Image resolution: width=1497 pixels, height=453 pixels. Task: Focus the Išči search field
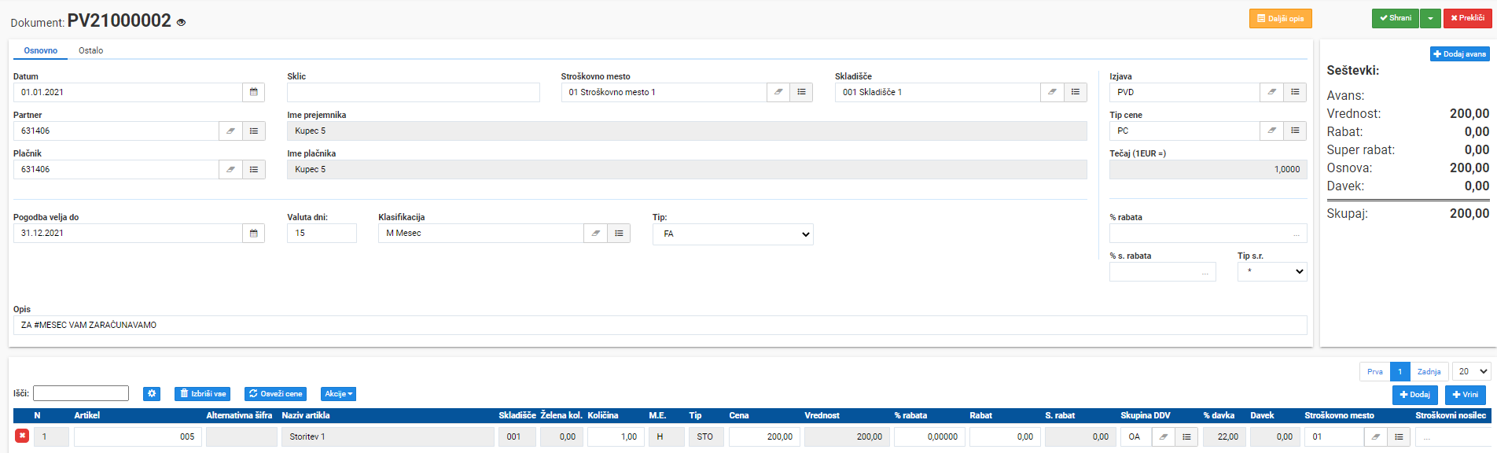coord(81,393)
